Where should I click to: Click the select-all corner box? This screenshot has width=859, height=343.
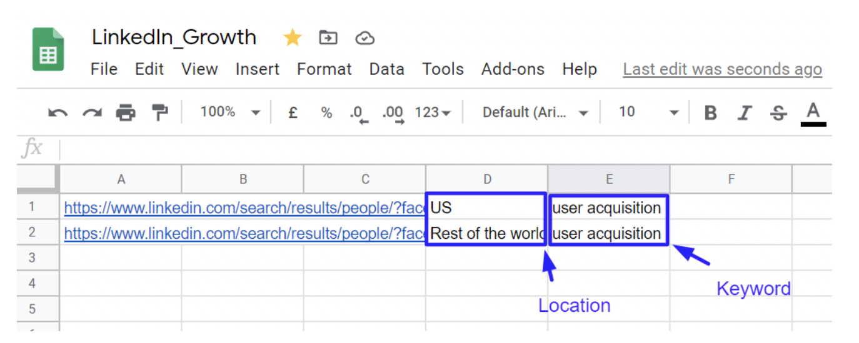[38, 180]
